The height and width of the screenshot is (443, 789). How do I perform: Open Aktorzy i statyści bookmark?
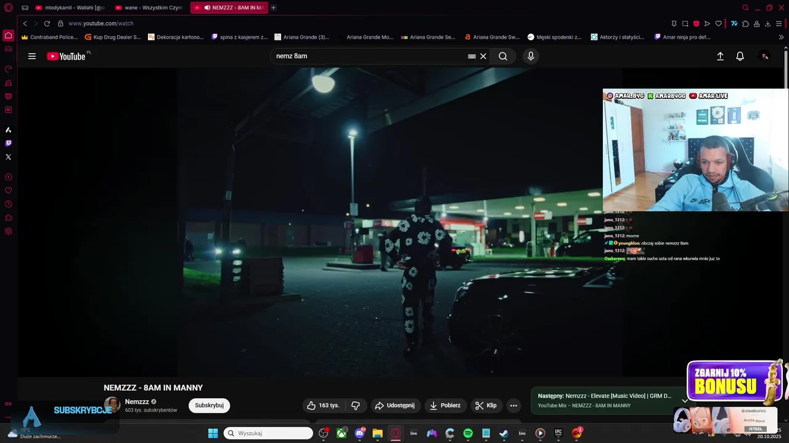click(x=618, y=37)
